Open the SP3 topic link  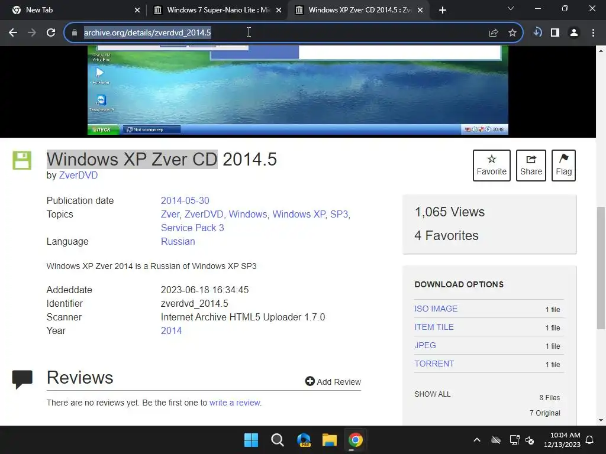coord(339,214)
